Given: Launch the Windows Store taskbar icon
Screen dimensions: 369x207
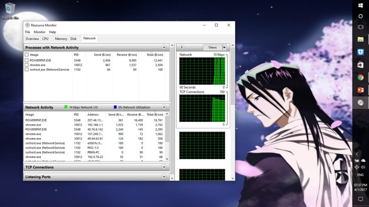Looking at the screenshot, I should [360, 65].
